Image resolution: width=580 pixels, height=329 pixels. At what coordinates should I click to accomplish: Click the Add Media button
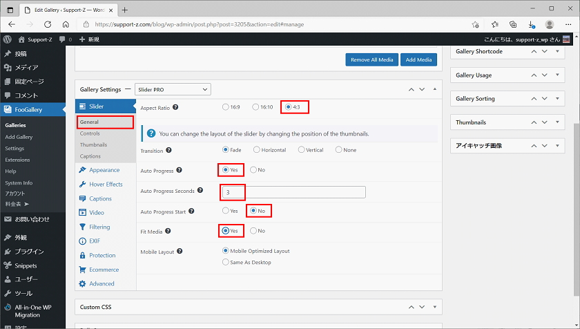point(419,60)
